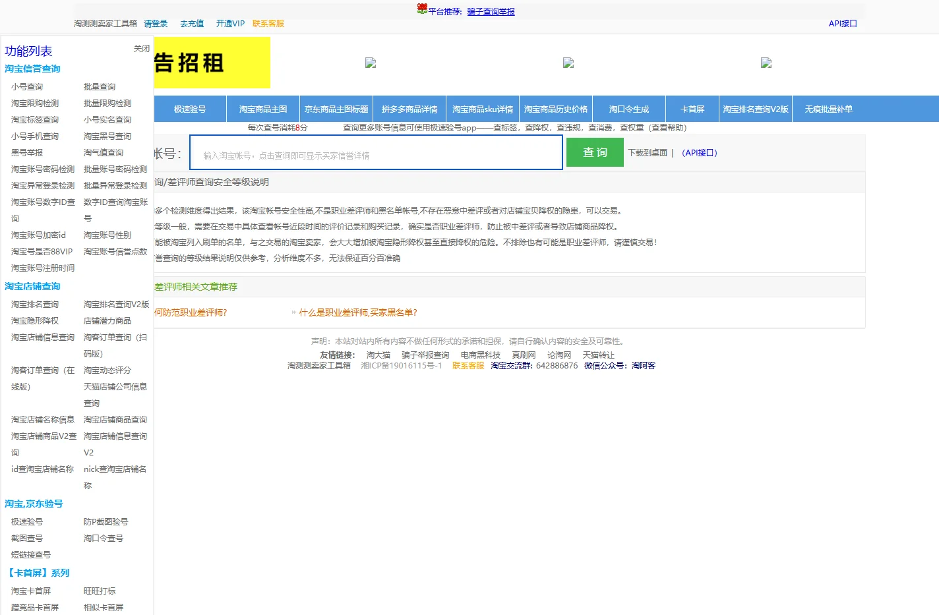The width and height of the screenshot is (939, 615).
Task: Click 淘宝排名查询 in the sidebar
Action: tap(35, 305)
